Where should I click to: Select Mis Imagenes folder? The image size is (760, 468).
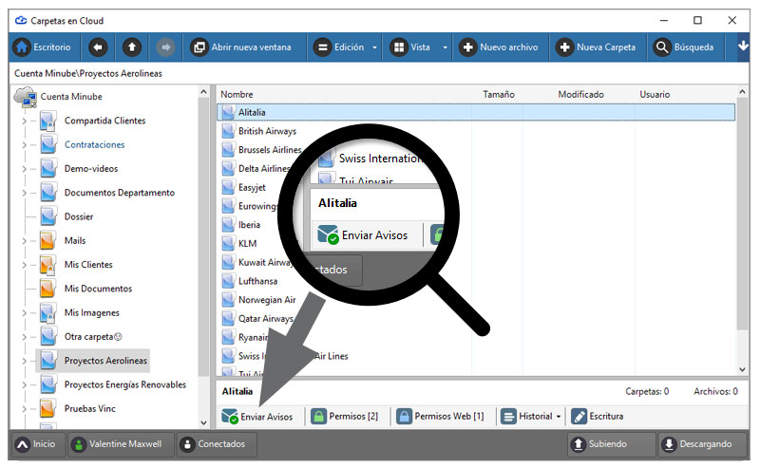91,312
